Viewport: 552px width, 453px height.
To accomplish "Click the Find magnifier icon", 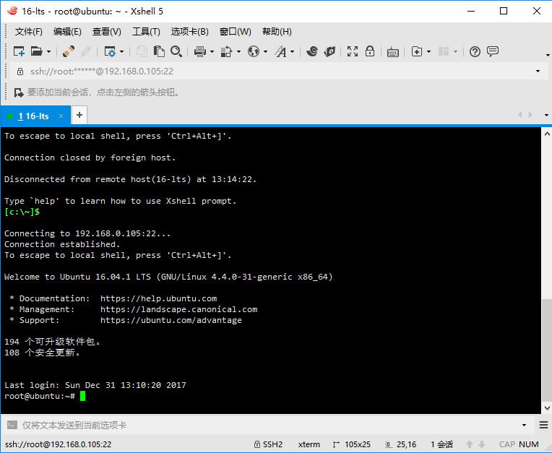I will point(176,51).
